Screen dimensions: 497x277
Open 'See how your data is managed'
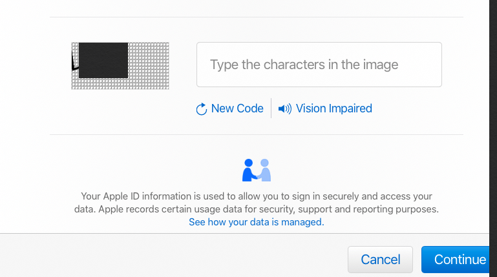pos(256,222)
